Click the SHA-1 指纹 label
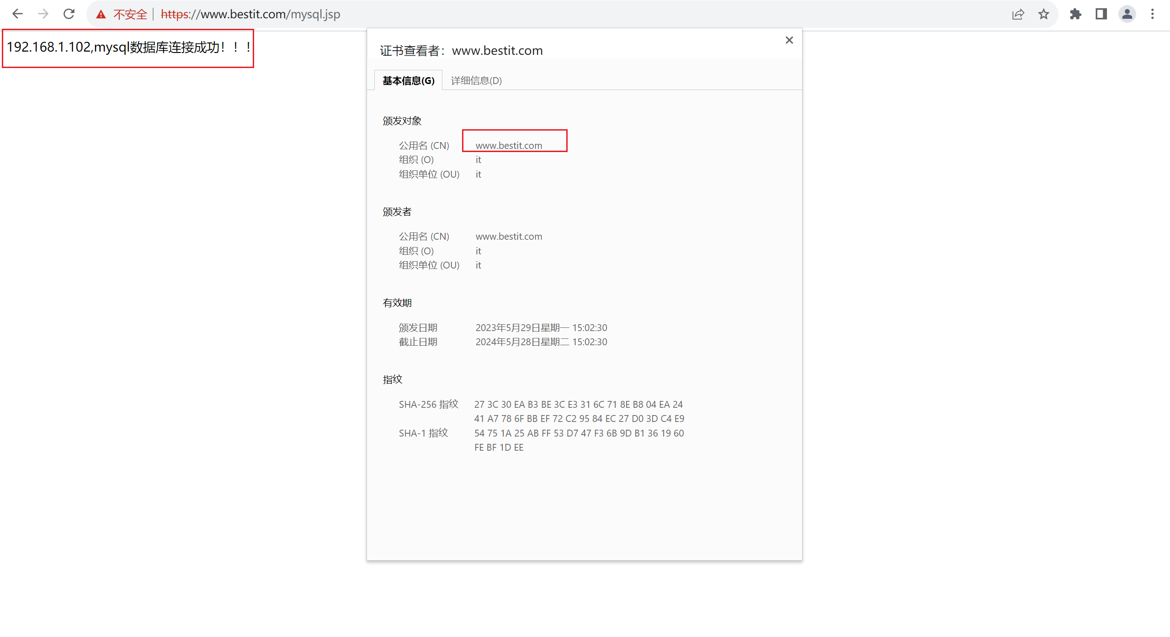 click(423, 433)
